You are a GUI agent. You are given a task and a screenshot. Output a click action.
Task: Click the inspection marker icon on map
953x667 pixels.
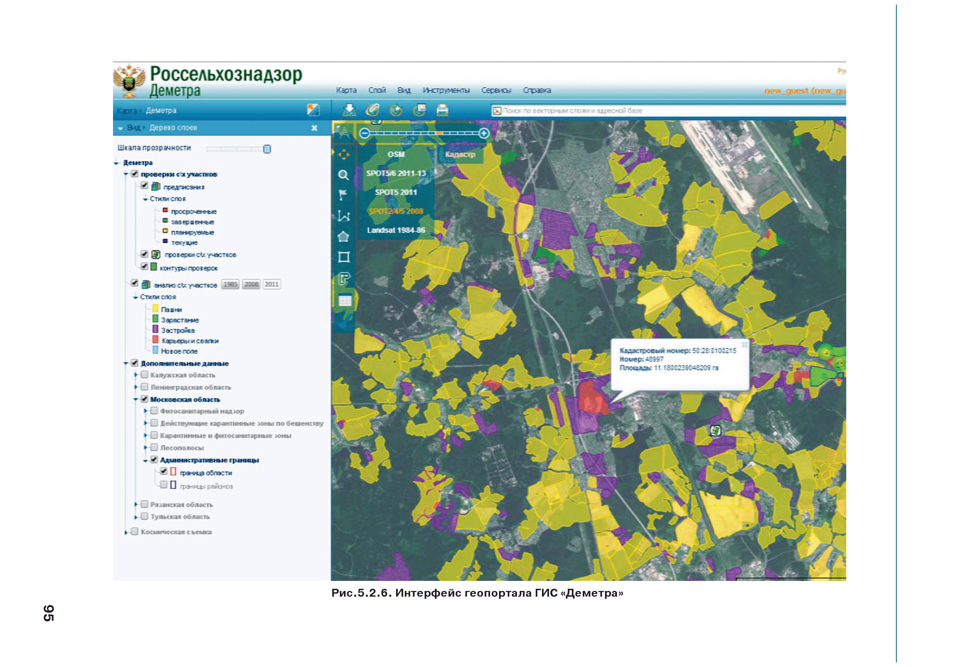pos(715,430)
